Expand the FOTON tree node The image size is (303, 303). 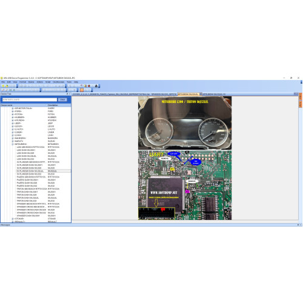(13, 115)
